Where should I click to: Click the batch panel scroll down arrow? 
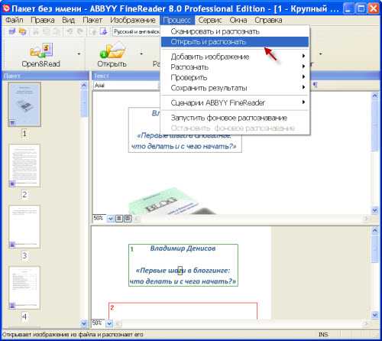(84, 323)
